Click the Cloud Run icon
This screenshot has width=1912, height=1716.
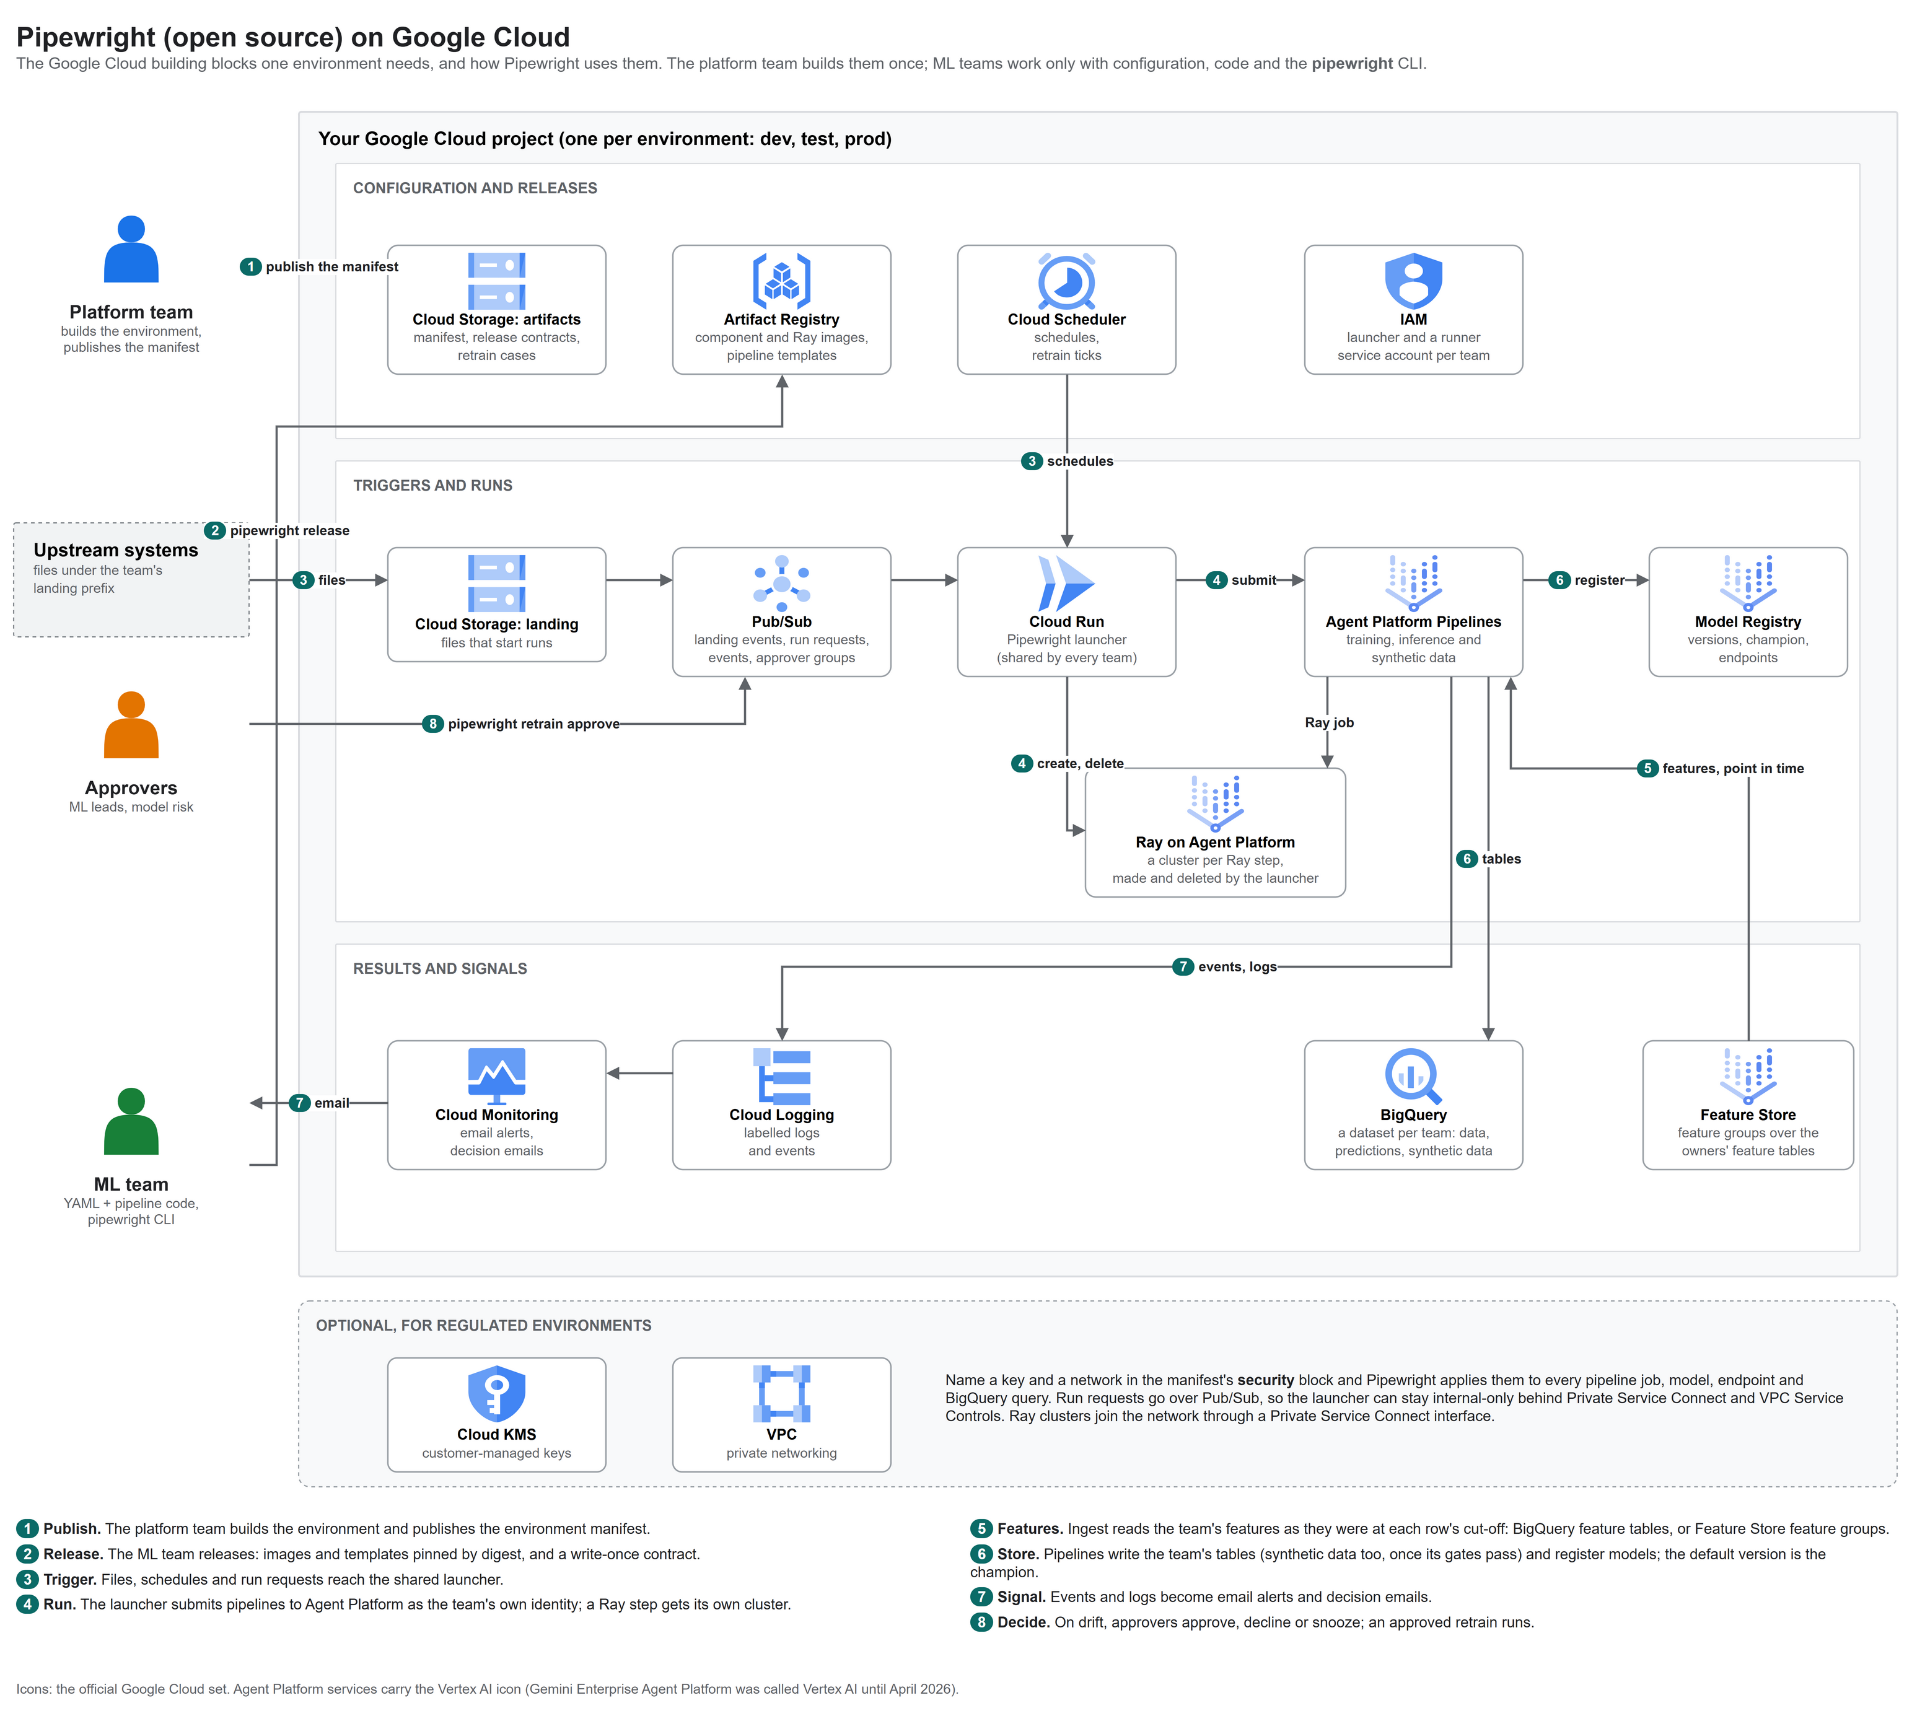tap(1066, 583)
